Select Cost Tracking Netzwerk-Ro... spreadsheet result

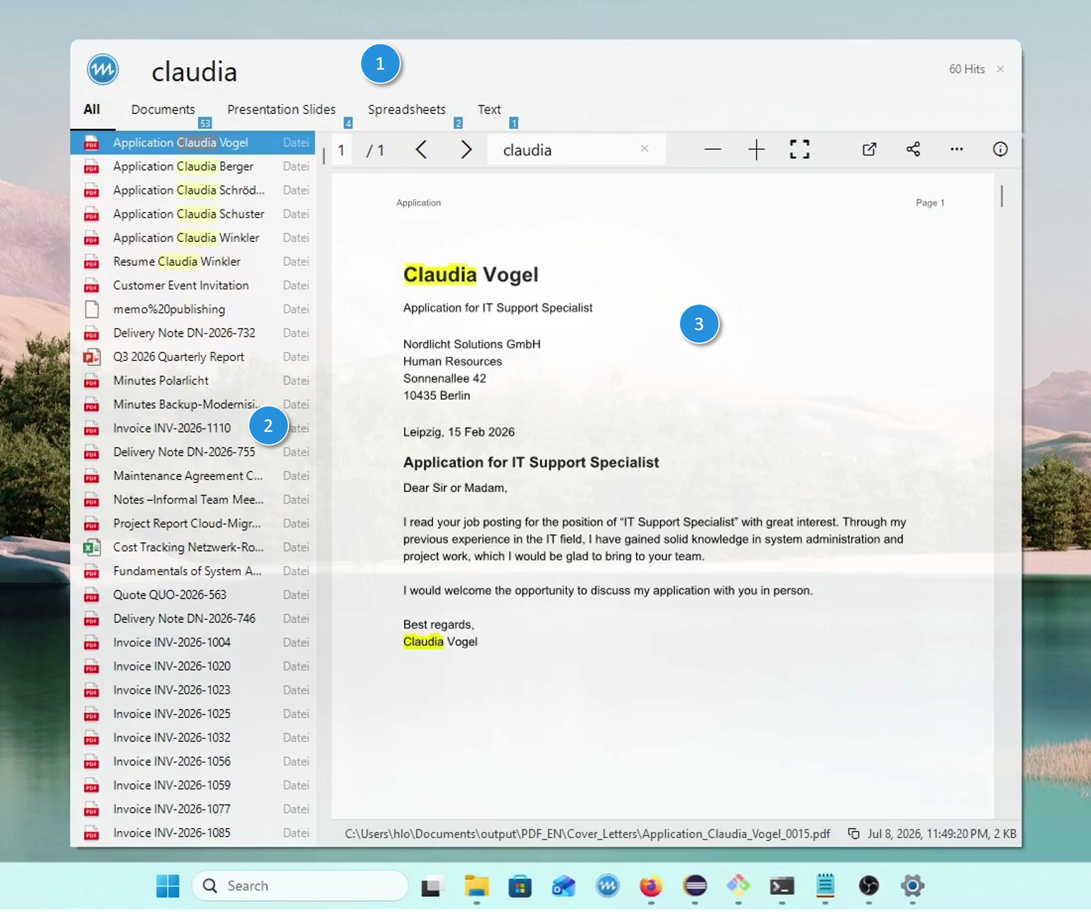(193, 547)
